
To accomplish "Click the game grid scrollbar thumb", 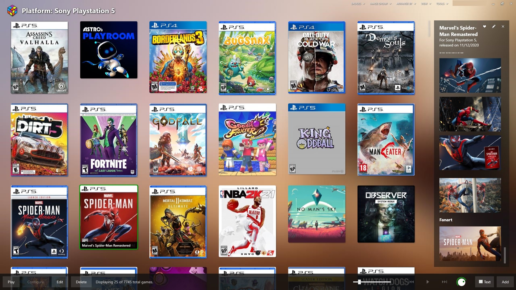I will coord(429,29).
